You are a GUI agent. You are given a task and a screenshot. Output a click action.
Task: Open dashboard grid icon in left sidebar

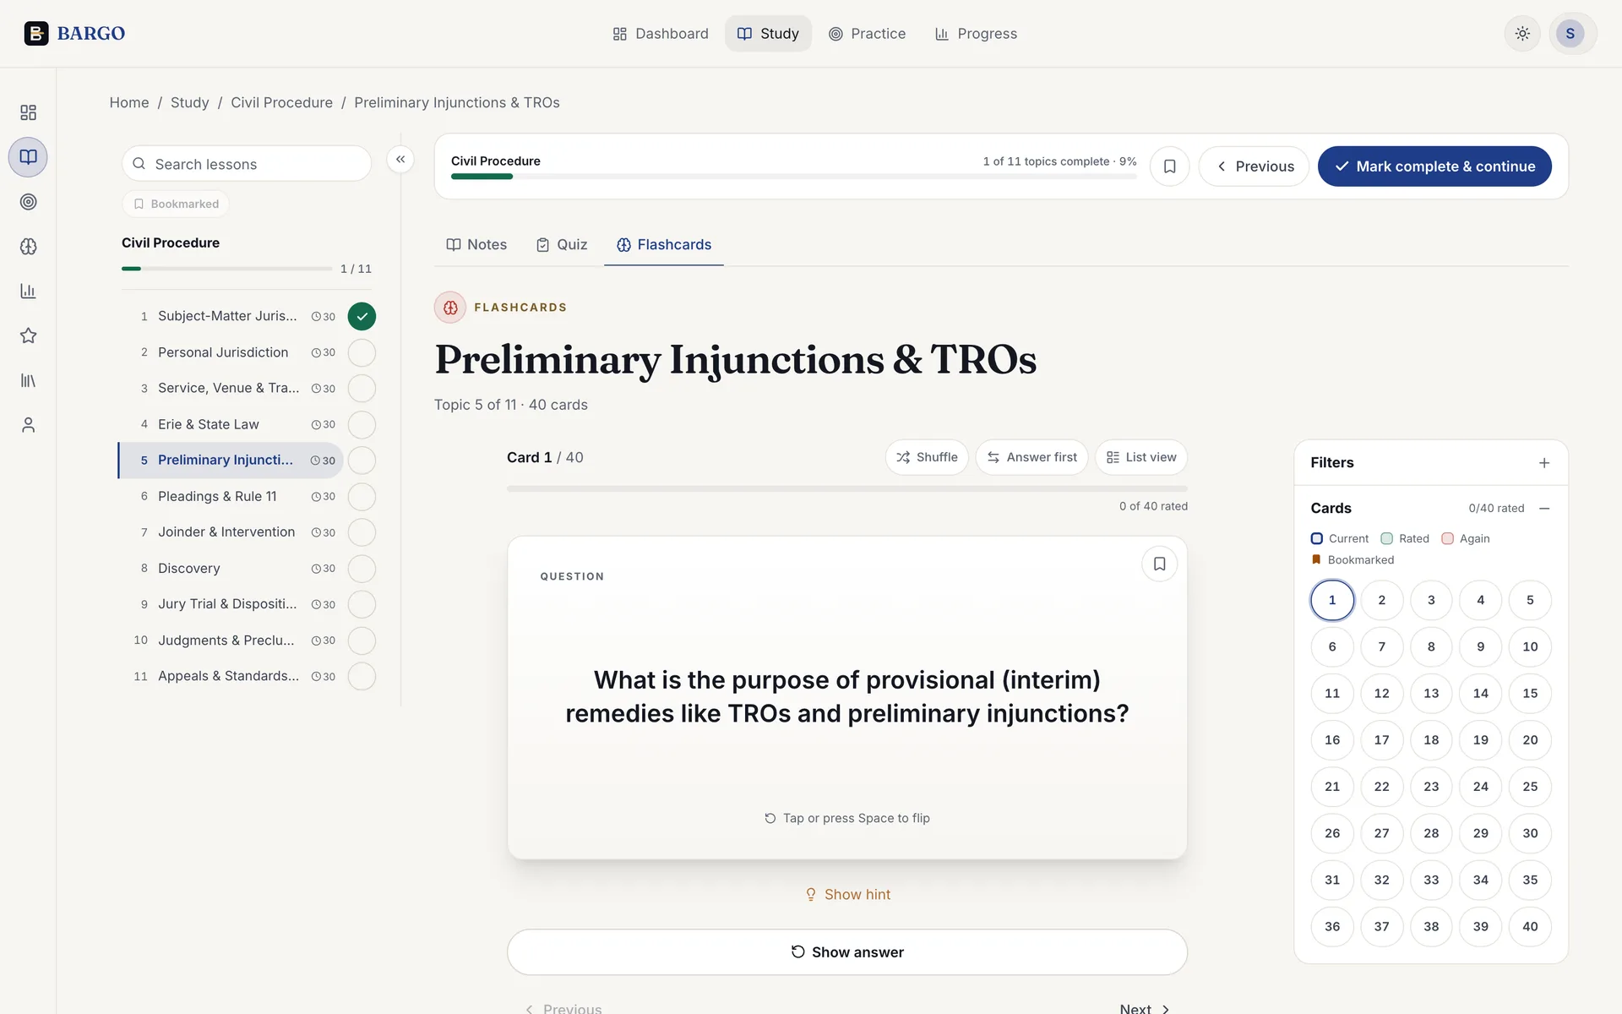(28, 112)
